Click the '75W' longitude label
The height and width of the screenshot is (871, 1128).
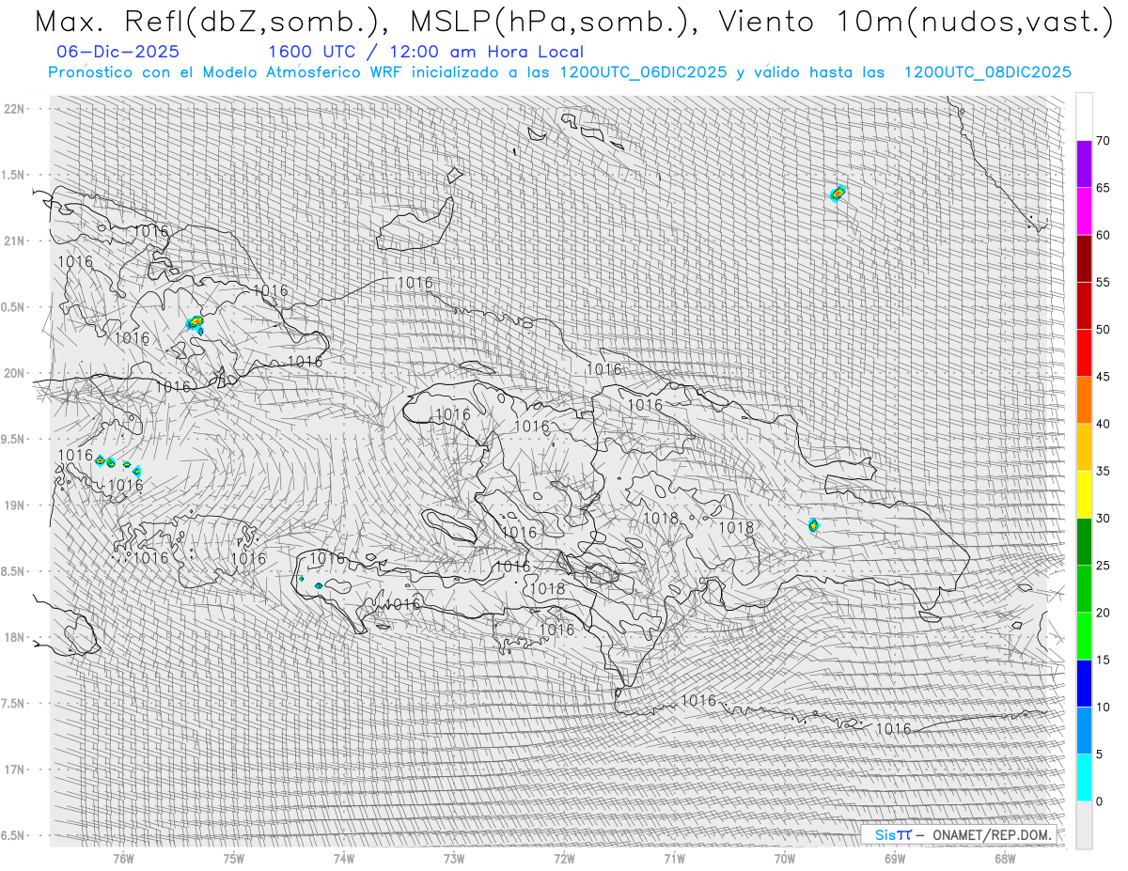point(234,858)
